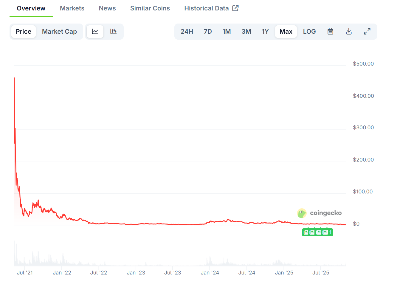Switch to line chart view icon
The width and height of the screenshot is (397, 287).
click(95, 32)
